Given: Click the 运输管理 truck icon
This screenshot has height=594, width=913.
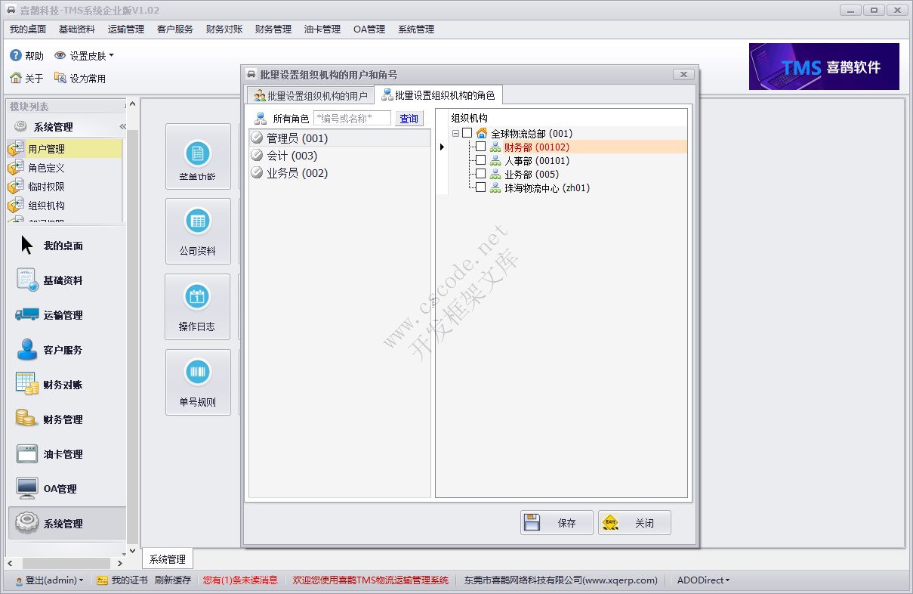Looking at the screenshot, I should 27,314.
